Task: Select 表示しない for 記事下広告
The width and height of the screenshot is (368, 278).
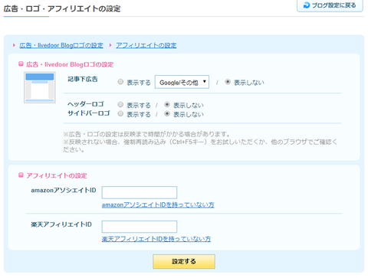Action: 228,82
